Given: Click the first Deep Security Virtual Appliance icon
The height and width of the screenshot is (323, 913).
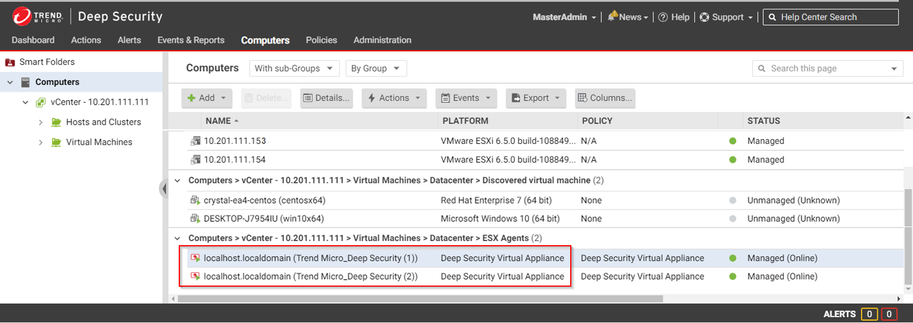Looking at the screenshot, I should tap(195, 258).
